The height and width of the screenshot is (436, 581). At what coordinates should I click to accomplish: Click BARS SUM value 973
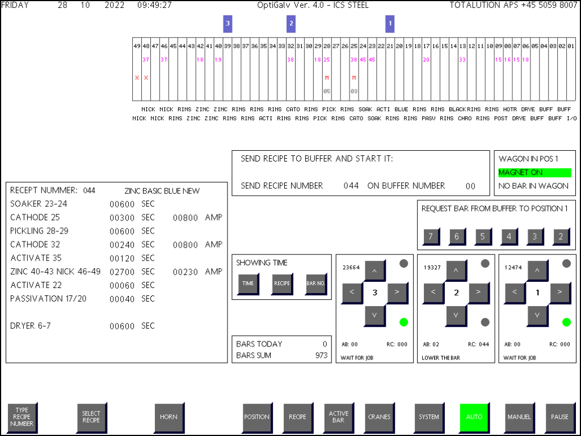(321, 355)
